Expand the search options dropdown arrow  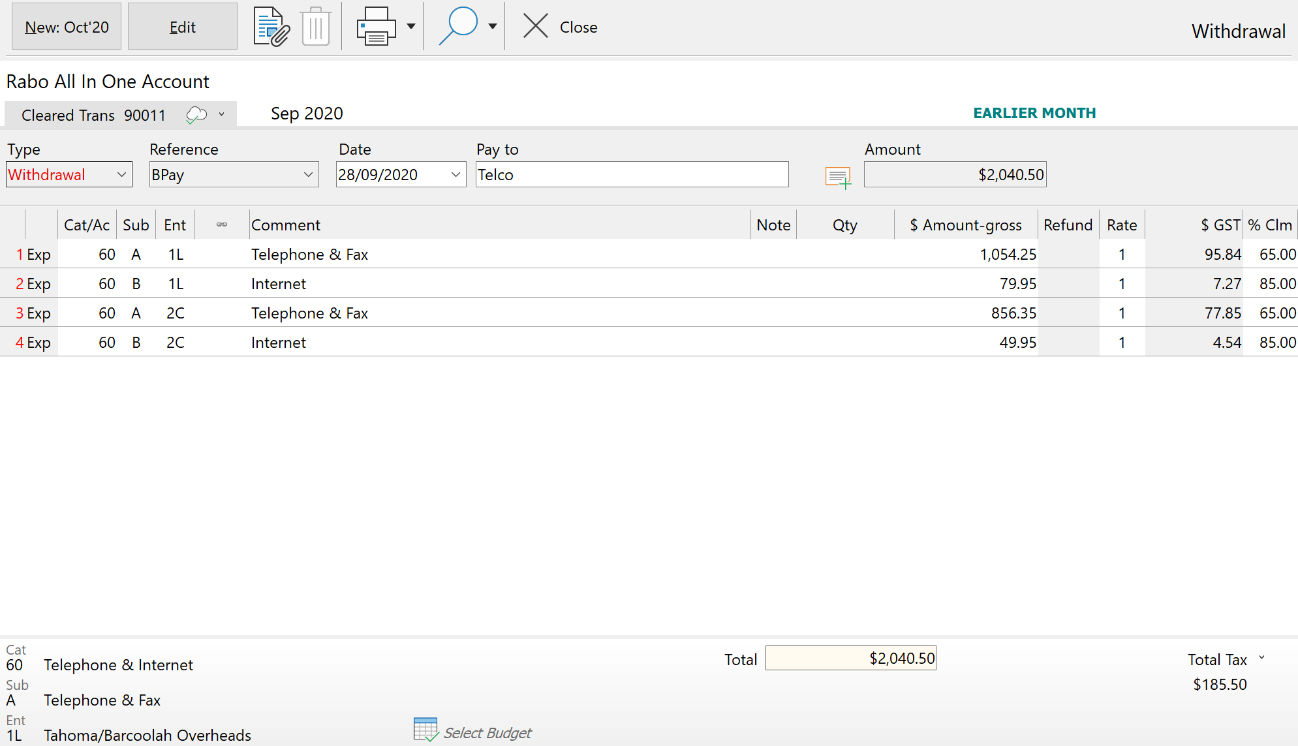493,27
